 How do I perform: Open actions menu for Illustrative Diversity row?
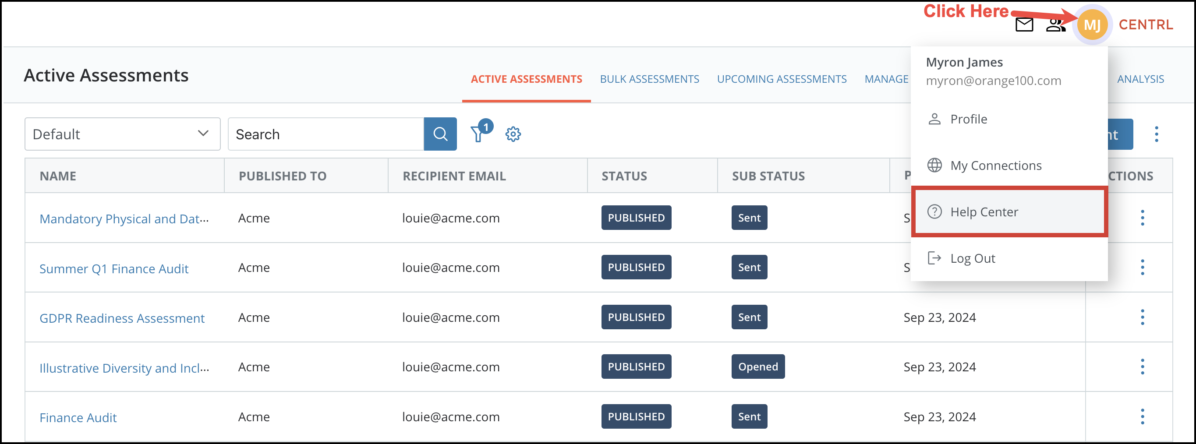click(x=1142, y=366)
